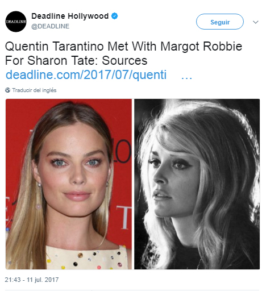
Task: Click the words Sharon Tate in tweet
Action: (x=63, y=61)
